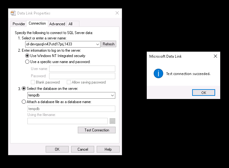Refresh the server name list
The width and height of the screenshot is (229, 168).
[x=108, y=44]
